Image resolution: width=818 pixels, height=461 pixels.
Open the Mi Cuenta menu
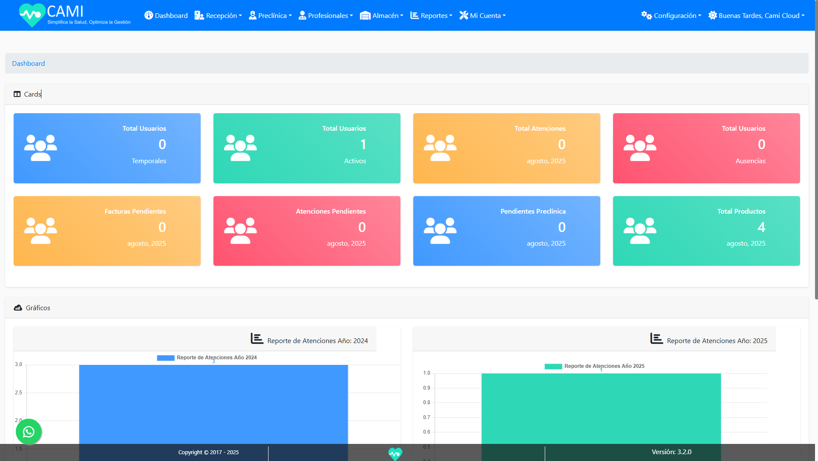[x=482, y=15]
